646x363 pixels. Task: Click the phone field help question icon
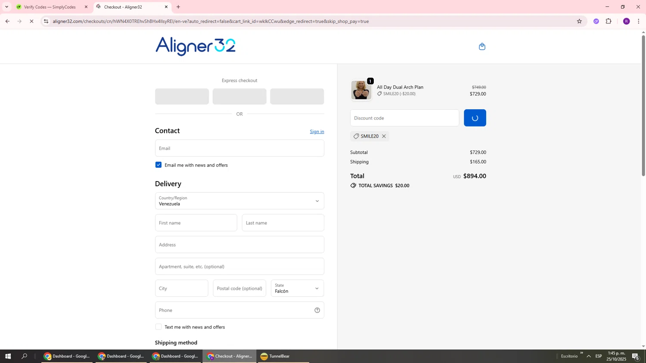(317, 310)
